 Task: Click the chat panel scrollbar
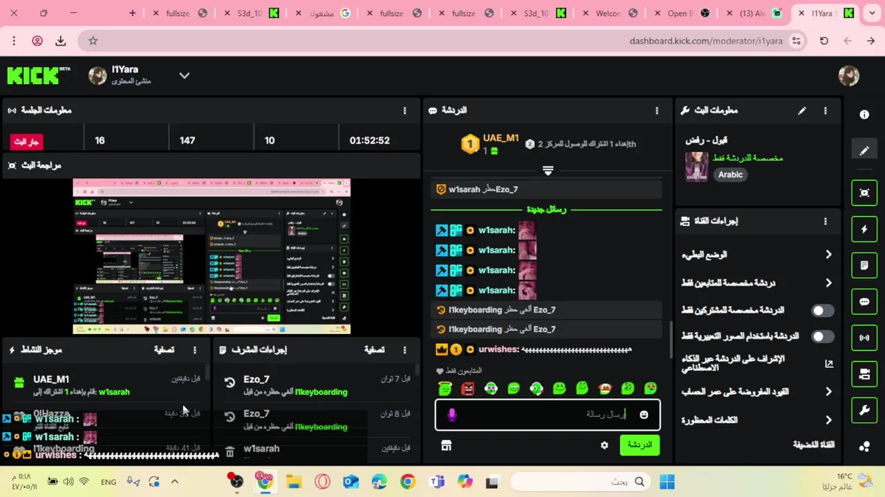point(671,340)
